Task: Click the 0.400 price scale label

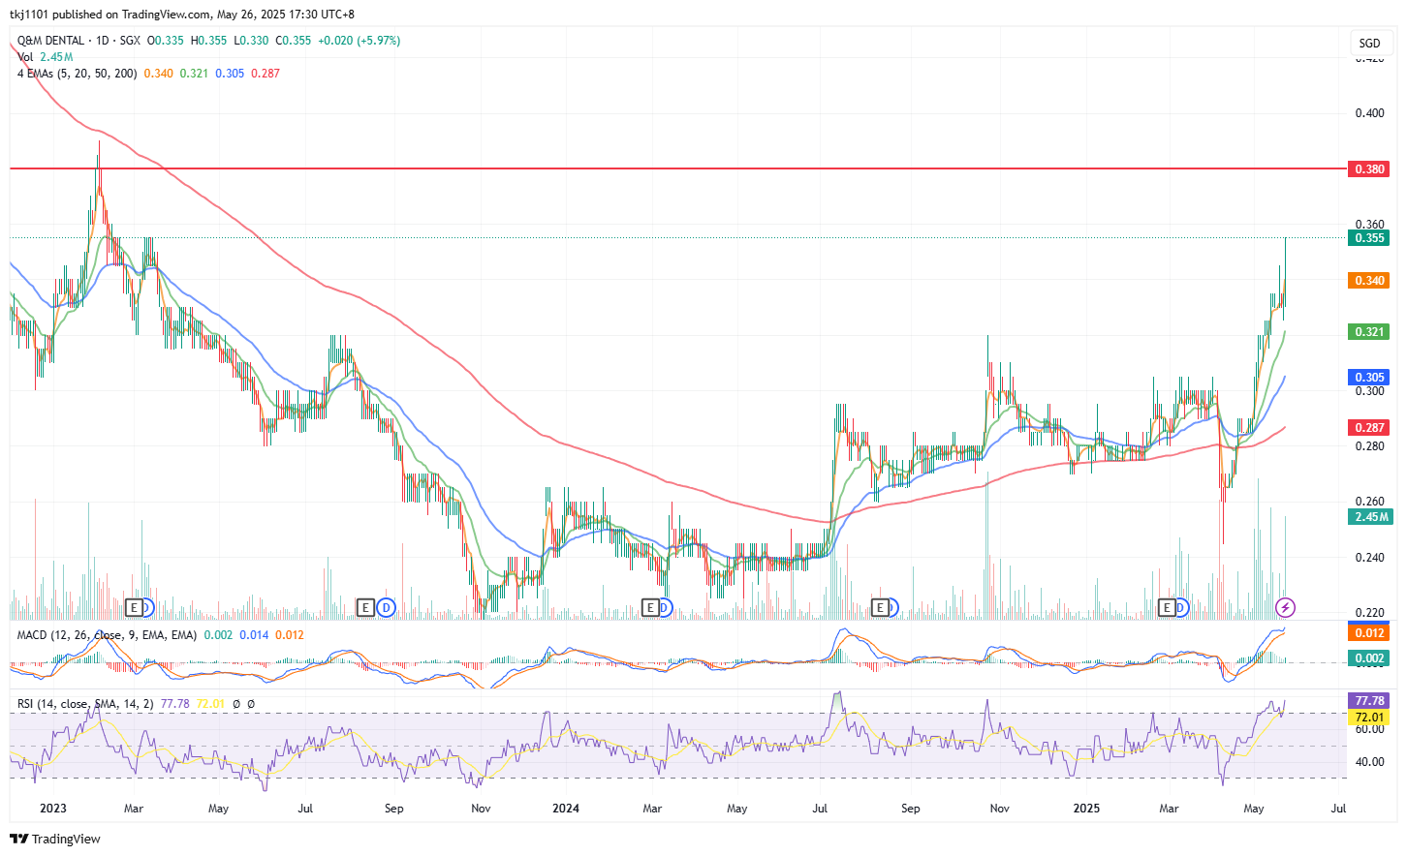Action: click(x=1369, y=113)
